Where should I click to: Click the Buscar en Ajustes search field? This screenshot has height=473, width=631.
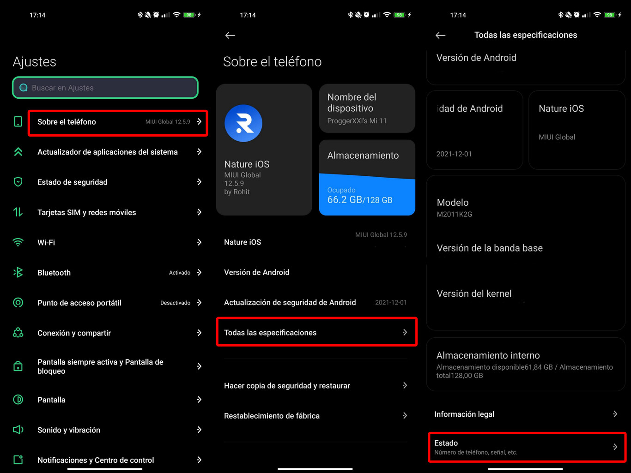[x=105, y=88]
